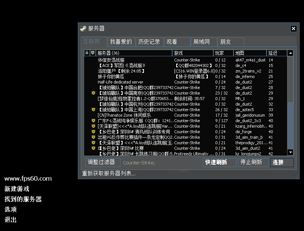This screenshot has height=231, width=304.
Task: Click the jail_geridonusum map cell
Action: tap(250, 115)
